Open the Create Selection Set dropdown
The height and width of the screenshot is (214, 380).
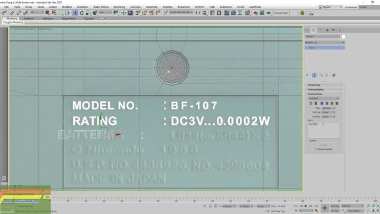pos(181,12)
